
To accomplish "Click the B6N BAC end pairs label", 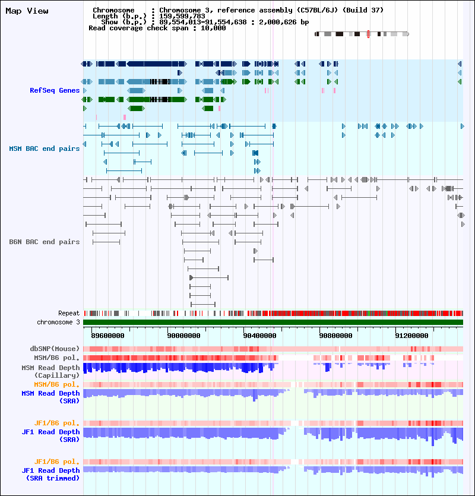I will click(45, 242).
